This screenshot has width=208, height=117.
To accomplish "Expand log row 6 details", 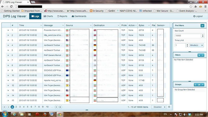I will [x=8, y=55].
